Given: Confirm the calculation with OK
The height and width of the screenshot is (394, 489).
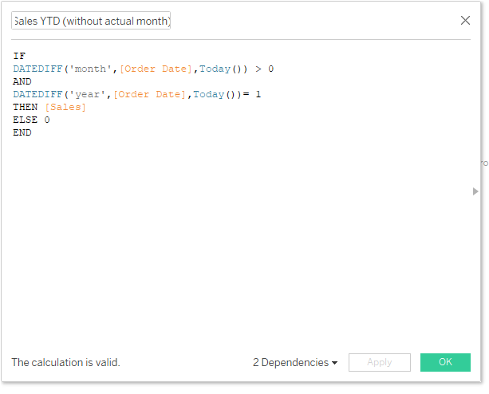Looking at the screenshot, I should (445, 362).
